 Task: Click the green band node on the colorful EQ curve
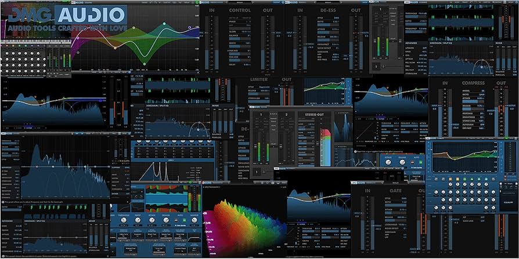pyautogui.click(x=145, y=64)
